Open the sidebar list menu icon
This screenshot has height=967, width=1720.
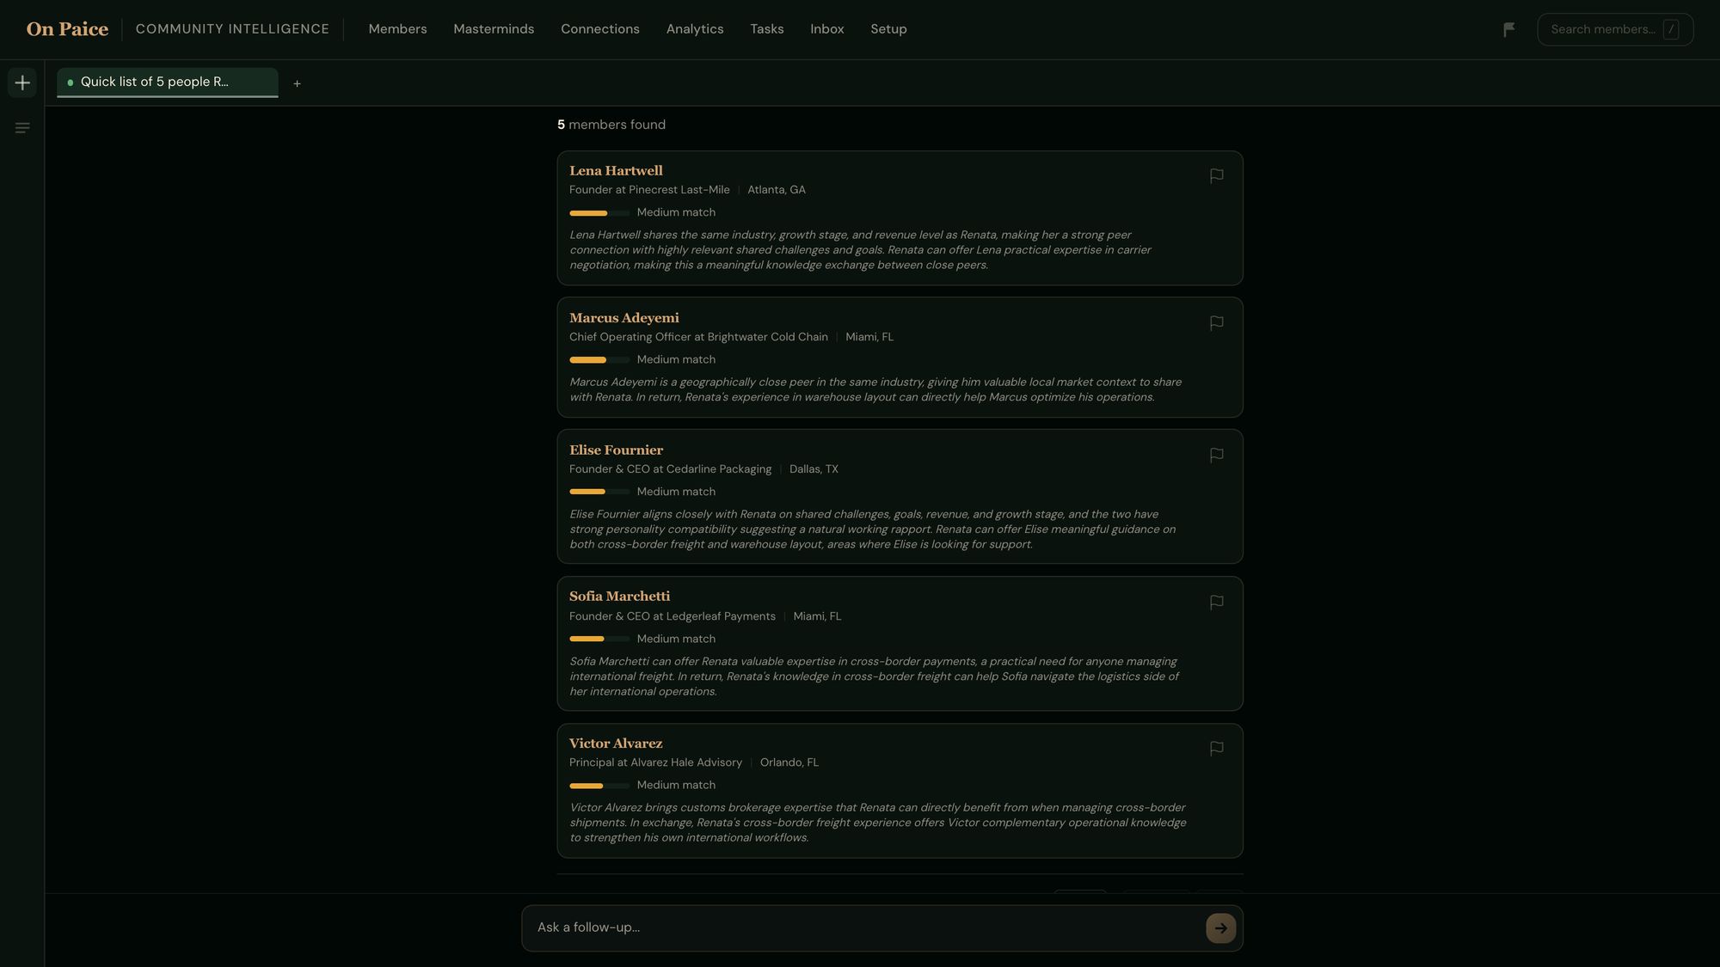click(22, 128)
